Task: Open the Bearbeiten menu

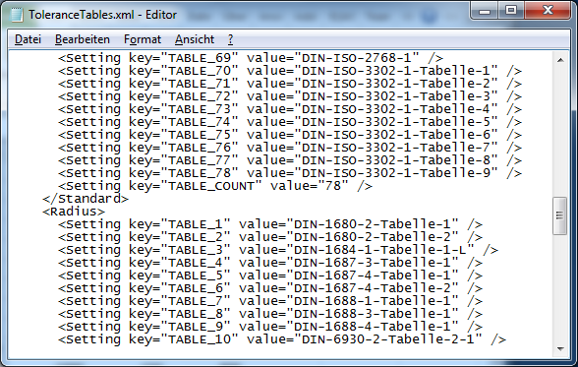Action: coord(83,39)
